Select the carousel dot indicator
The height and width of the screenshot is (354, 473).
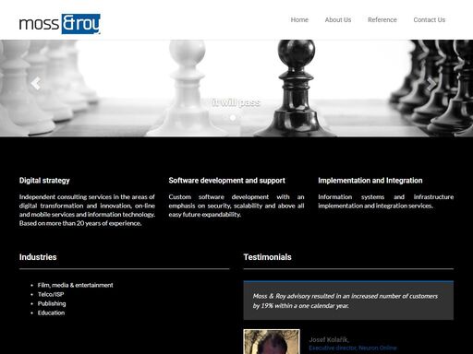pyautogui.click(x=233, y=118)
